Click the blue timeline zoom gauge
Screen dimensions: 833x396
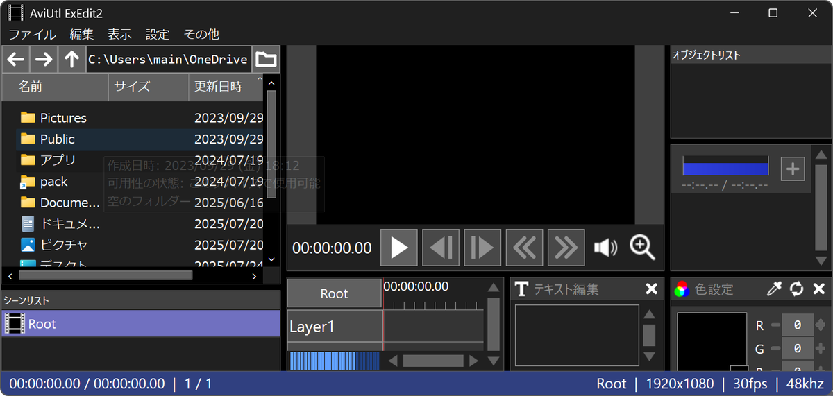click(334, 361)
